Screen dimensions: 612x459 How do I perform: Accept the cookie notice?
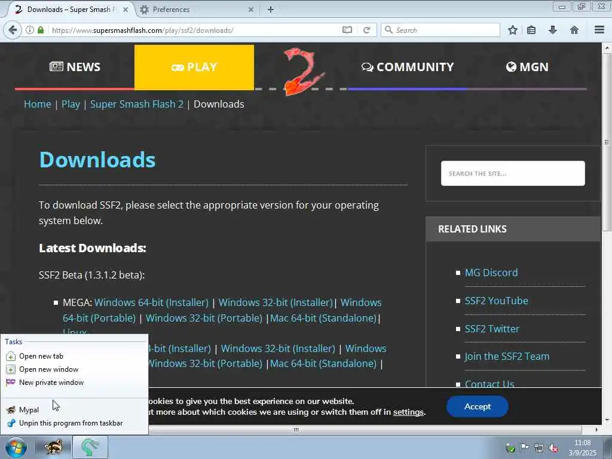coord(478,406)
